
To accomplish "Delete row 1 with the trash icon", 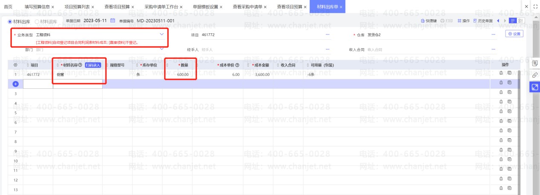I will 501,74.
